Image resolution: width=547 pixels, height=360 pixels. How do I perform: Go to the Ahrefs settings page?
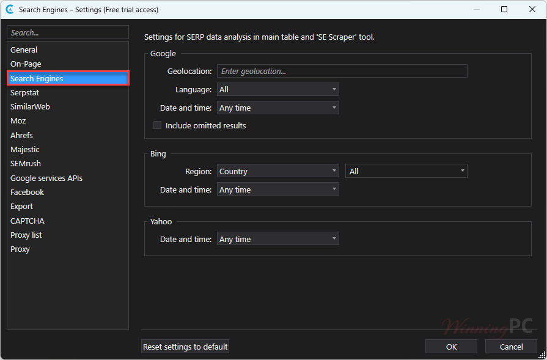click(x=21, y=135)
